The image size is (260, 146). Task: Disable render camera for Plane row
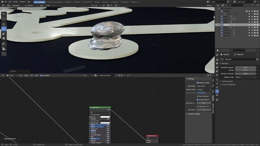(257, 28)
